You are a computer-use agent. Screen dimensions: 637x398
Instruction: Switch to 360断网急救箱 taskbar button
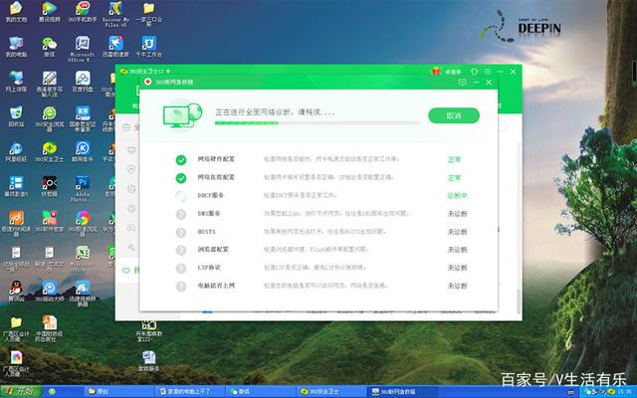[403, 391]
